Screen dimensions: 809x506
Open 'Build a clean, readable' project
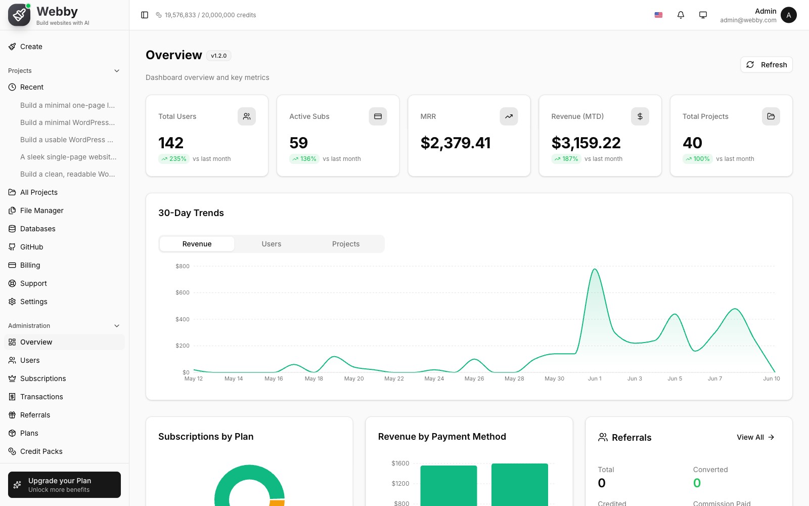pyautogui.click(x=68, y=174)
